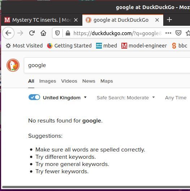Image resolution: width=190 pixels, height=191 pixels.
Task: Click the search box containing google
Action: click(x=107, y=65)
